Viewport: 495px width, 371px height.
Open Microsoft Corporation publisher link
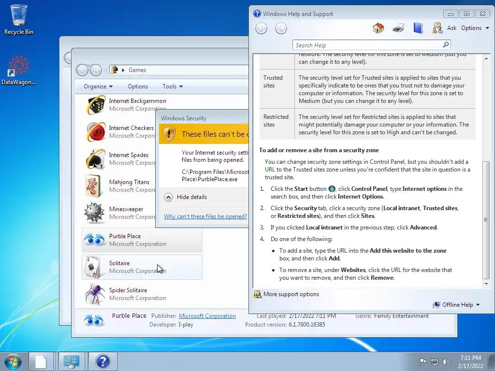click(x=207, y=316)
